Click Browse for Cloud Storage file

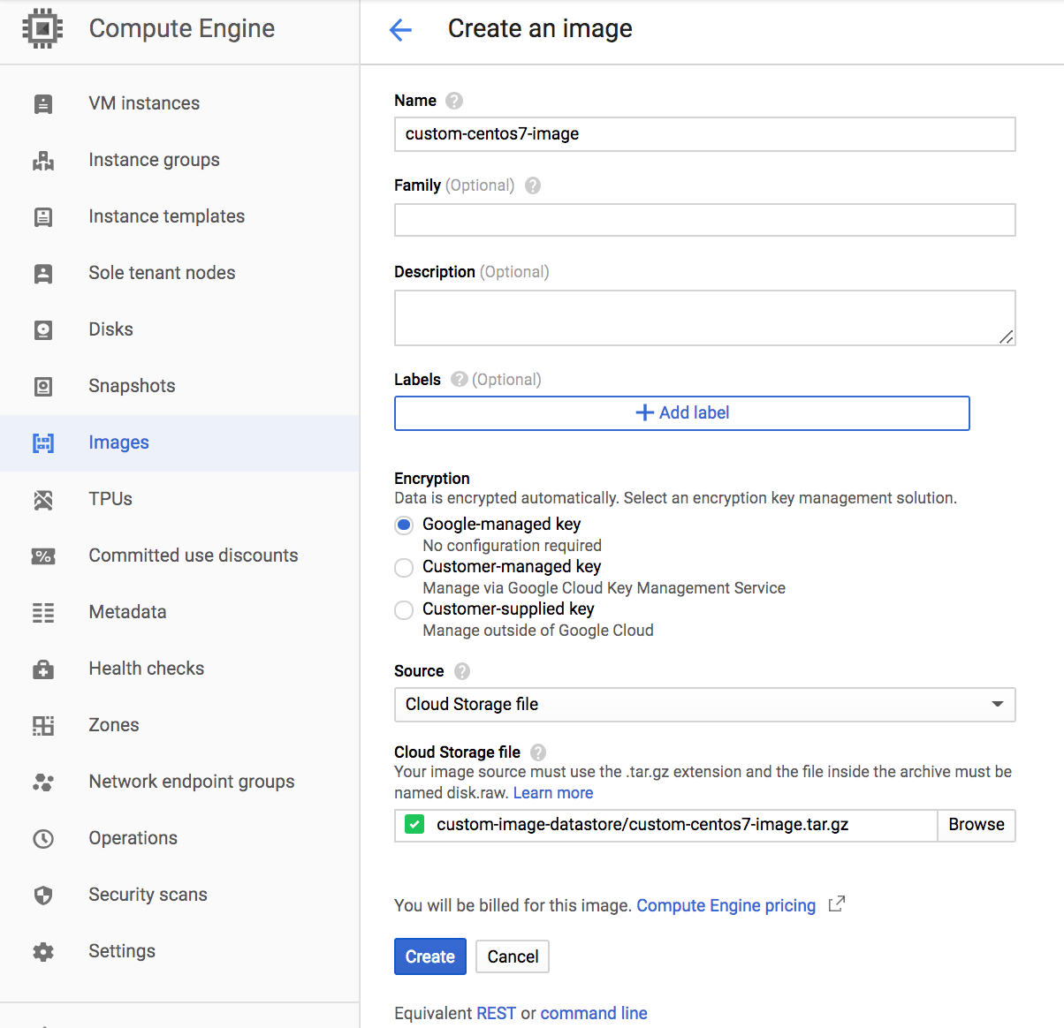click(977, 825)
